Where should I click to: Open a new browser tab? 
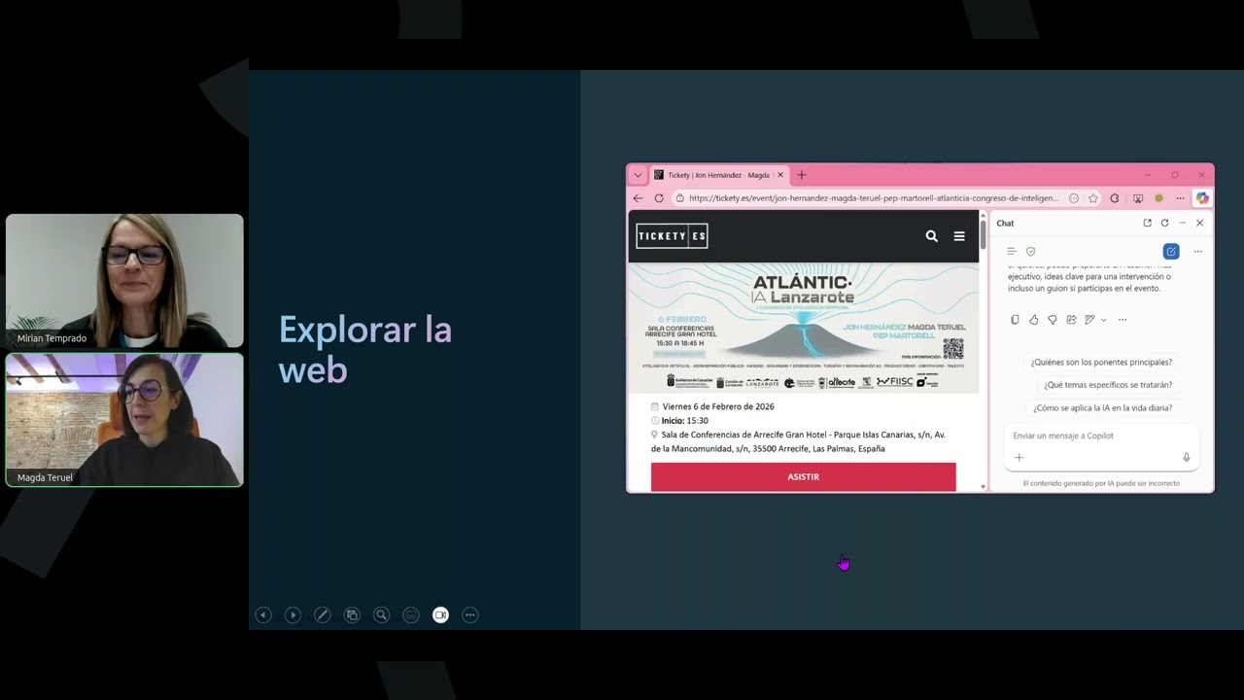[802, 175]
